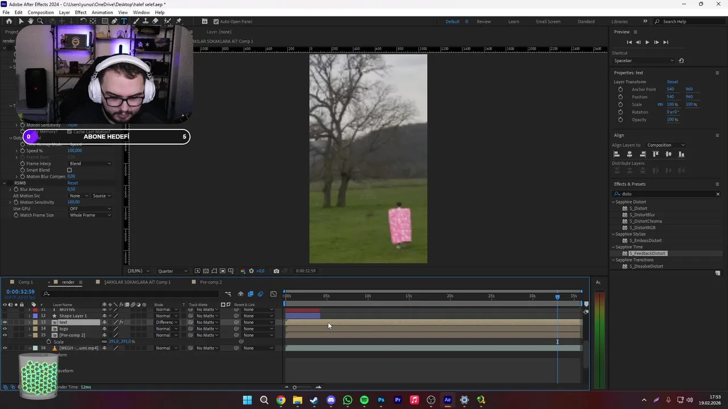Viewport: 728px width, 409px height.
Task: Align layers to bottom edge
Action: (681, 154)
